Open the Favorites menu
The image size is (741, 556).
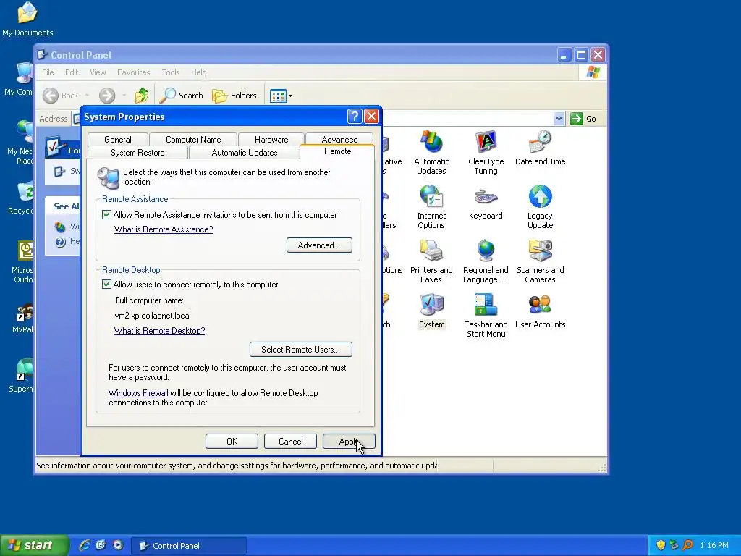(133, 72)
